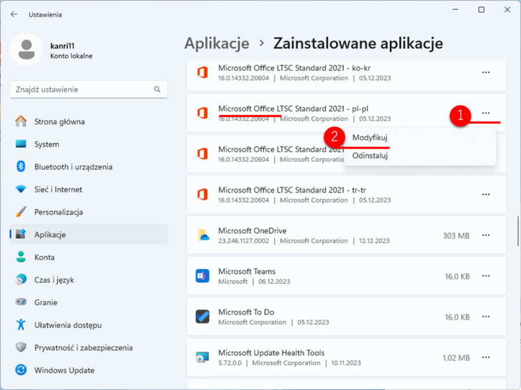Click the Aplikacje breadcrumb link
The width and height of the screenshot is (521, 390).
click(x=217, y=43)
